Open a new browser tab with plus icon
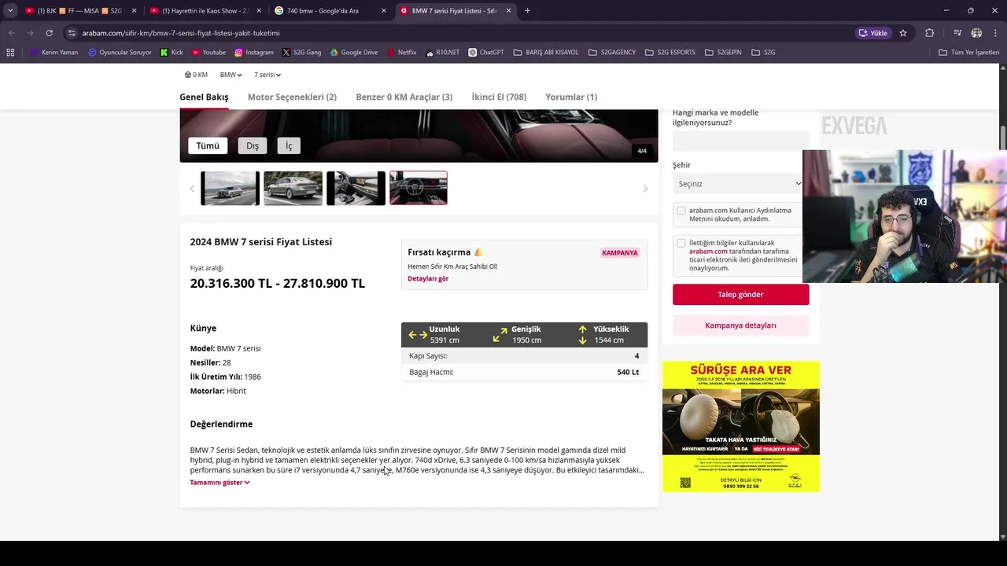 click(527, 11)
